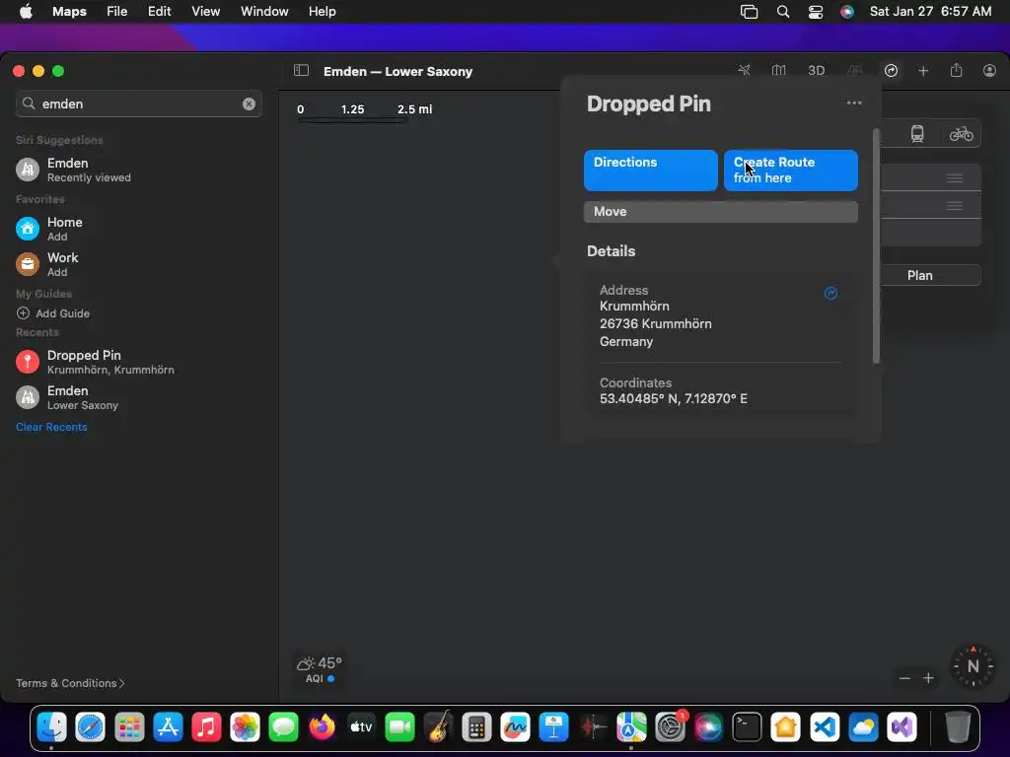Open Siri from the menu bar
Viewport: 1010px width, 757px height.
(847, 12)
